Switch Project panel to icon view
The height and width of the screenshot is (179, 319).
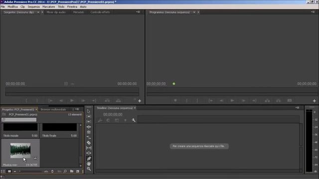9,172
